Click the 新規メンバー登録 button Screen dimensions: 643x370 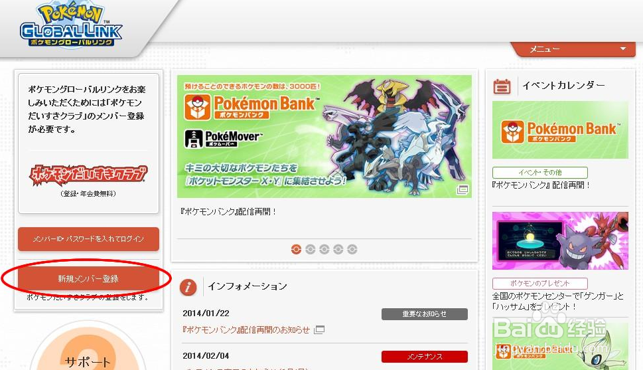click(x=88, y=279)
